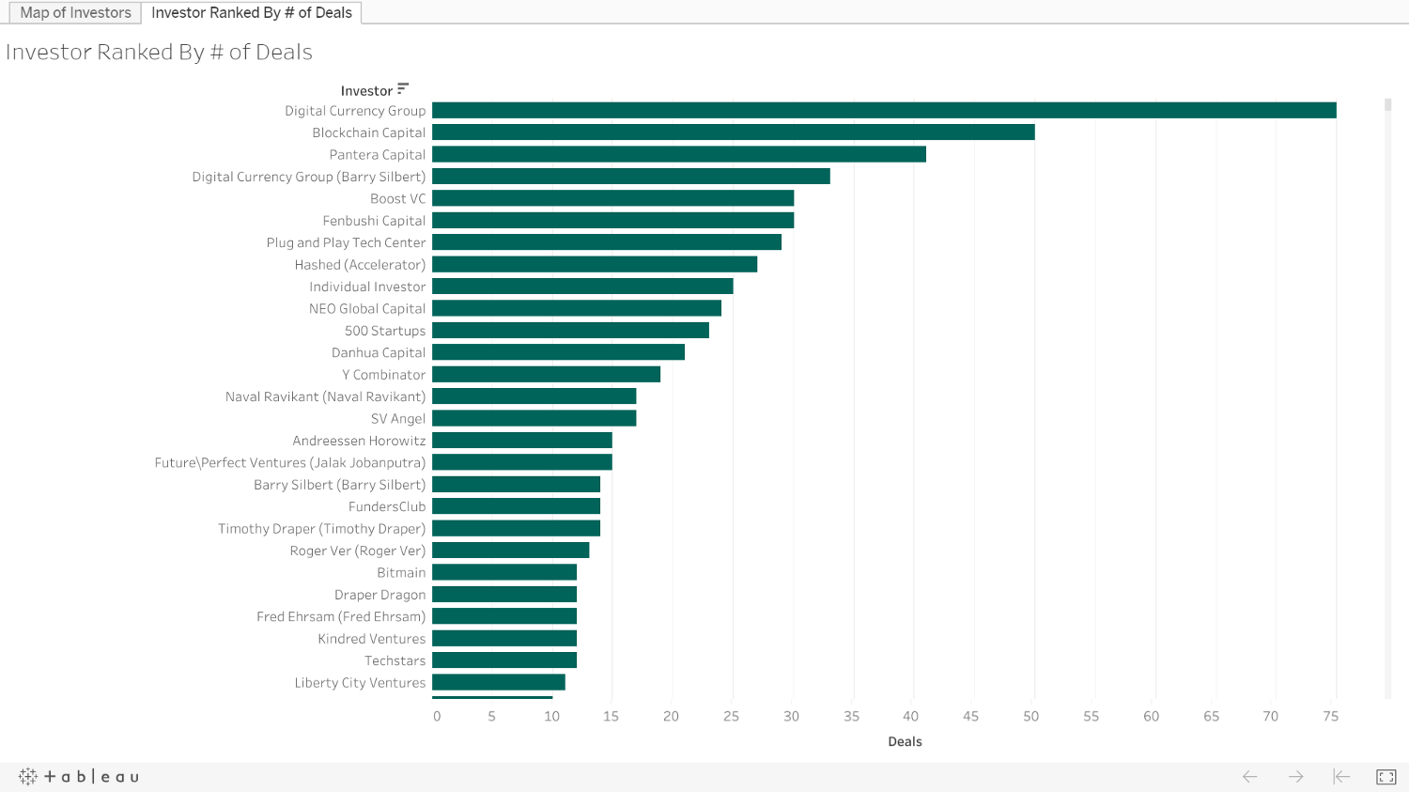
Task: Click Digital Currency Group label
Action: click(355, 111)
